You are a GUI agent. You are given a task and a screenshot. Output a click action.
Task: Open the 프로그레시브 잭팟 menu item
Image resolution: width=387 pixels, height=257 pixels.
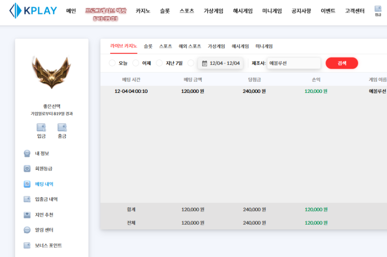(x=105, y=15)
